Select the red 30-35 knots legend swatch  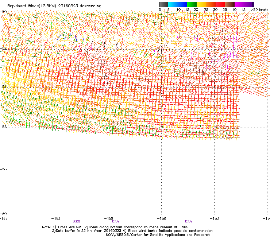pos(220,4)
